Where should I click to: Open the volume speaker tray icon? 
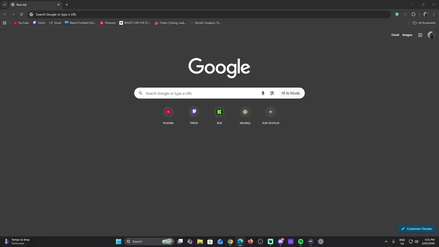(416, 242)
